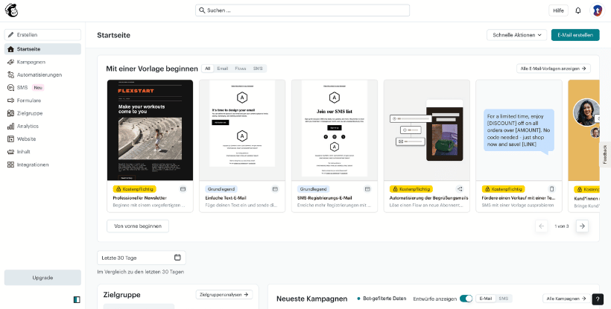
Task: Click the Startseite house icon
Action: 11,49
